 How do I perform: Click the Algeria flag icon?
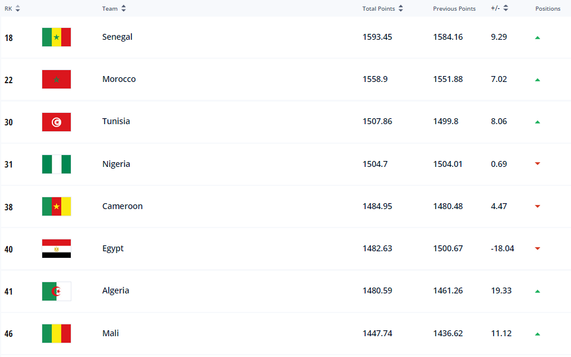point(57,291)
